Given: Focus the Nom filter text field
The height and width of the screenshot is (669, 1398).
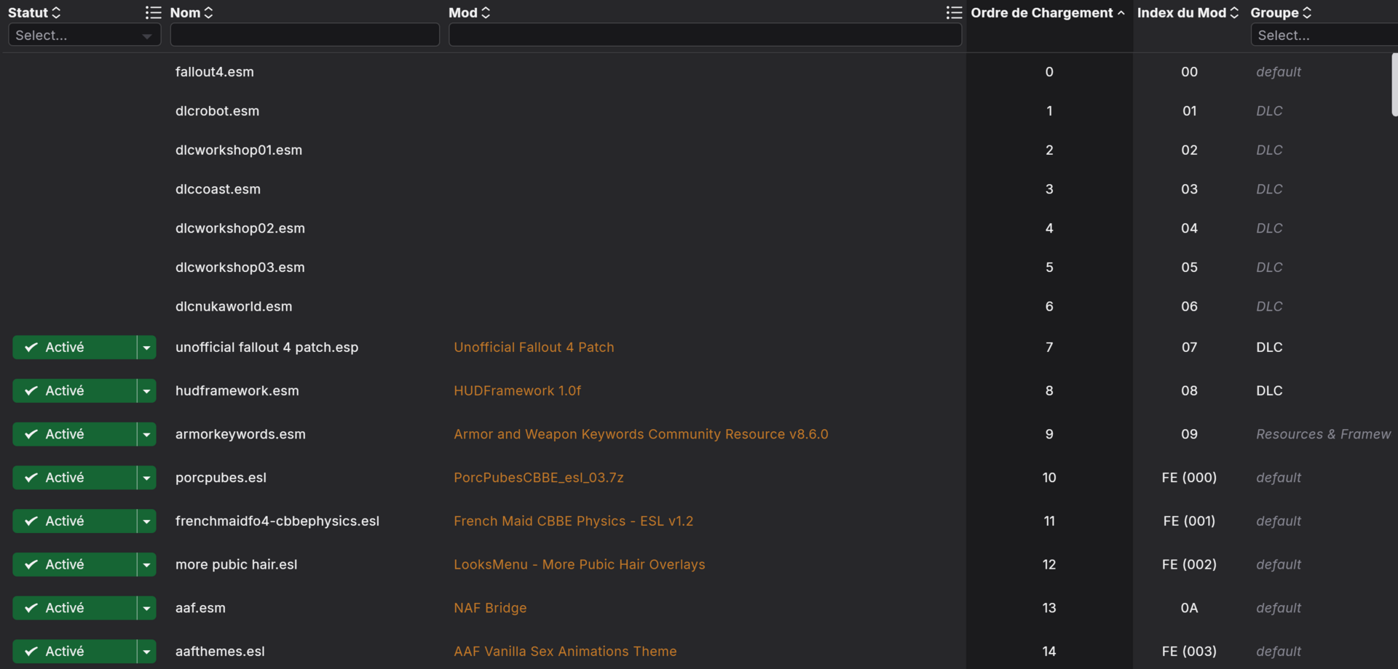Looking at the screenshot, I should tap(304, 35).
